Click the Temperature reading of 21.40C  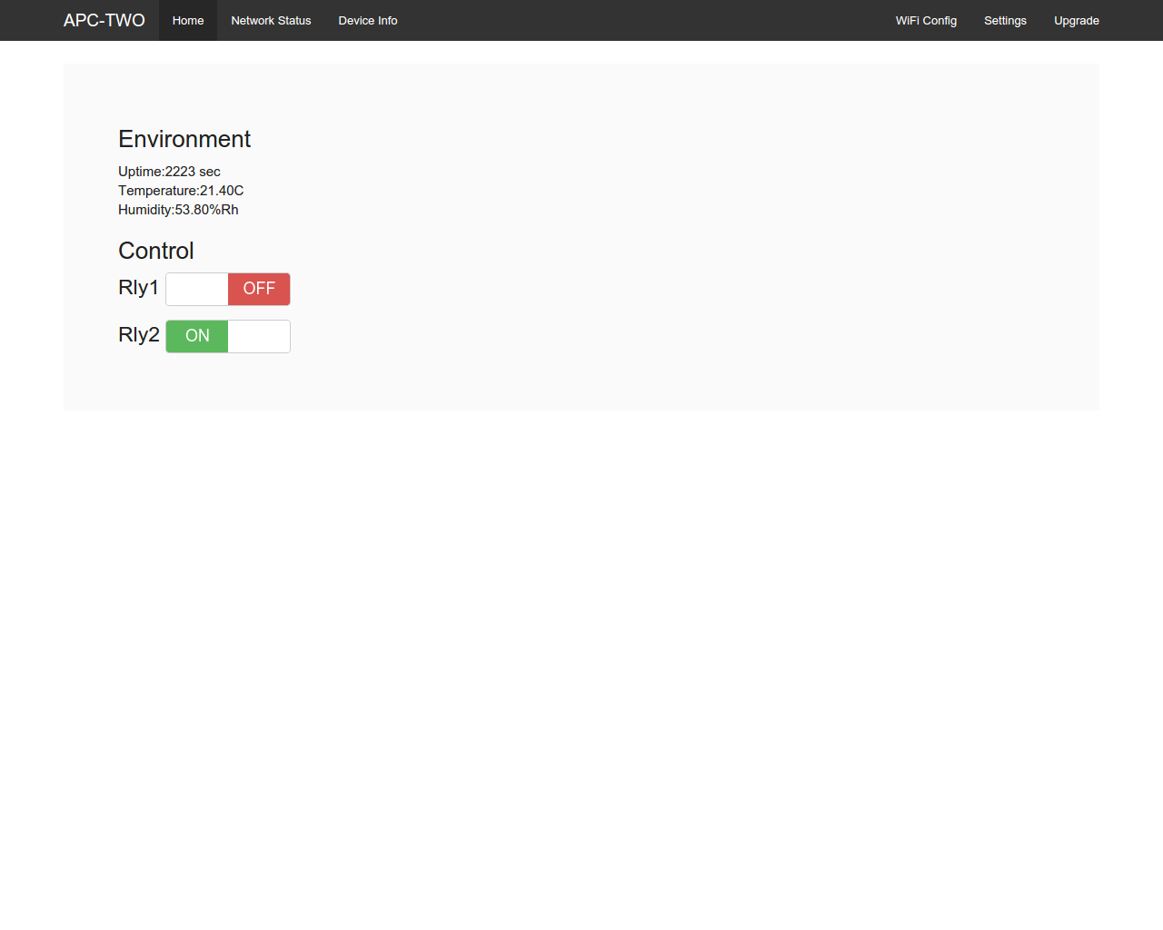(x=181, y=191)
